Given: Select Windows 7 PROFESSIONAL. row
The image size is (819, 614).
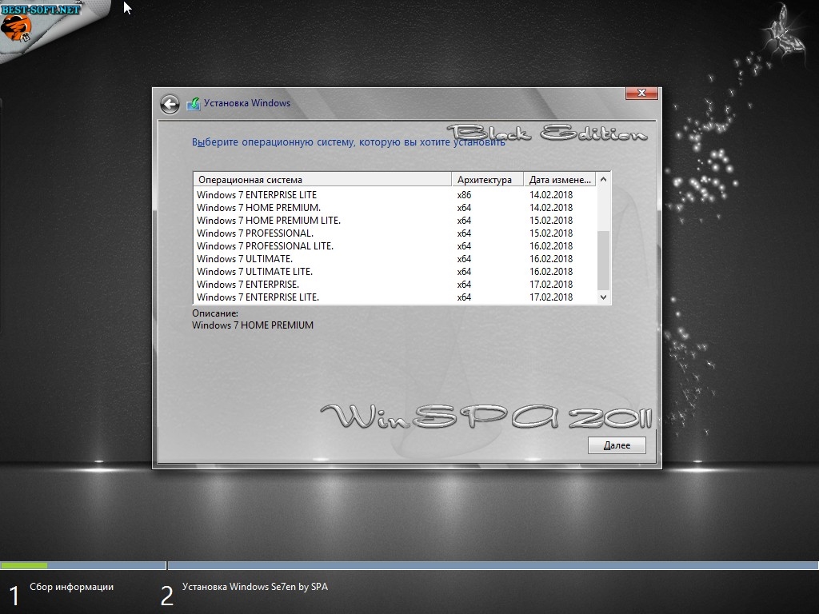Looking at the screenshot, I should click(x=395, y=233).
